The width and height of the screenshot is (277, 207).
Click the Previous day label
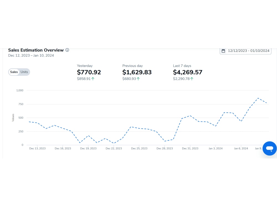(x=132, y=66)
